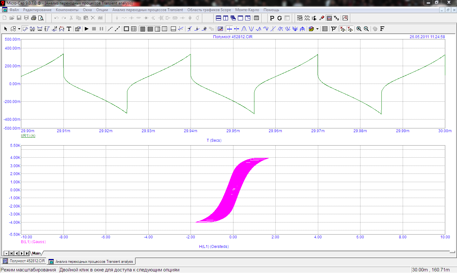
Task: Open the page list dropdown beside Main tab
Action: click(x=6, y=253)
